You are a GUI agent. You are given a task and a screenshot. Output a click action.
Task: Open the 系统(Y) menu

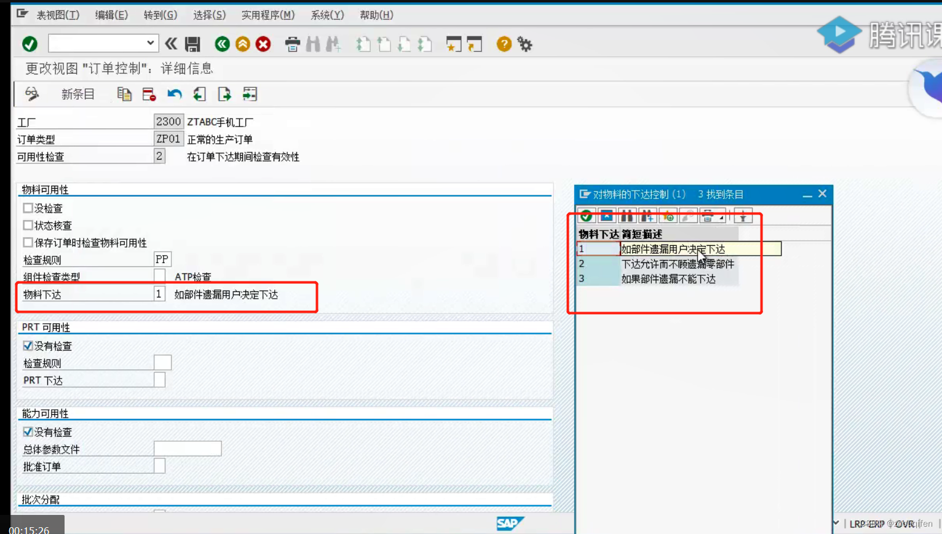click(327, 15)
